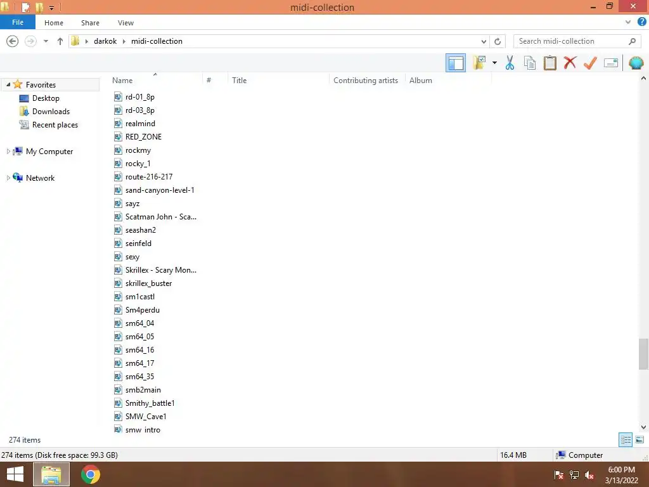Viewport: 649px width, 487px height.
Task: Open Chrome from the taskbar
Action: click(x=91, y=474)
